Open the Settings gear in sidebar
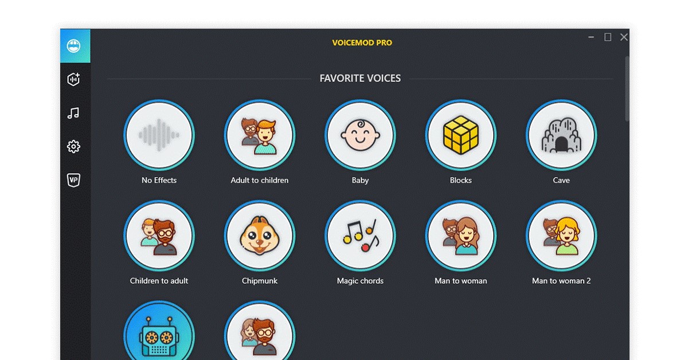 coord(73,147)
